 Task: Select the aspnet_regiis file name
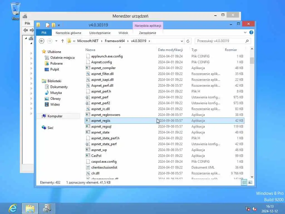101,121
